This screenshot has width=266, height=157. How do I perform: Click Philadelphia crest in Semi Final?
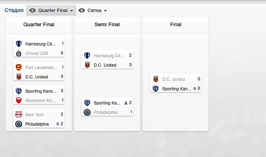click(x=87, y=112)
